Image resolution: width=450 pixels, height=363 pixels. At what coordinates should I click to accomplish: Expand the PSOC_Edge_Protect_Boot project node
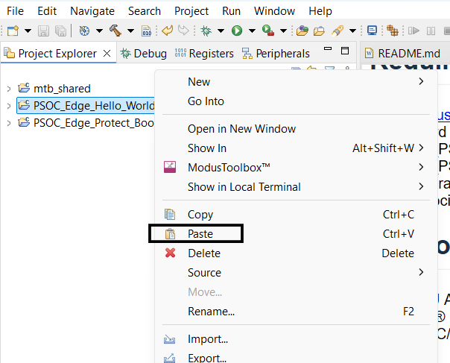pos(7,123)
